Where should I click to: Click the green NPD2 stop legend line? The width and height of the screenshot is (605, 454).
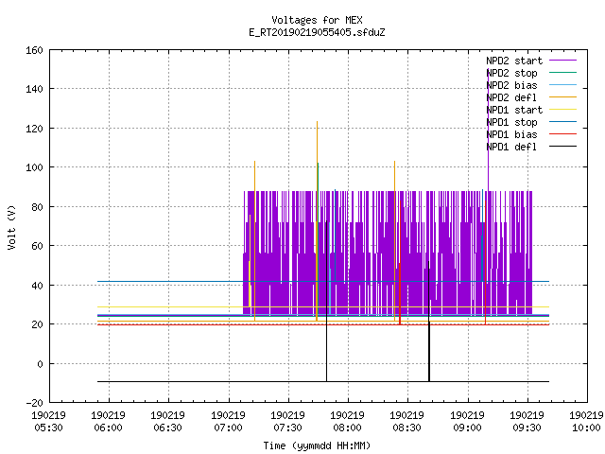562,72
